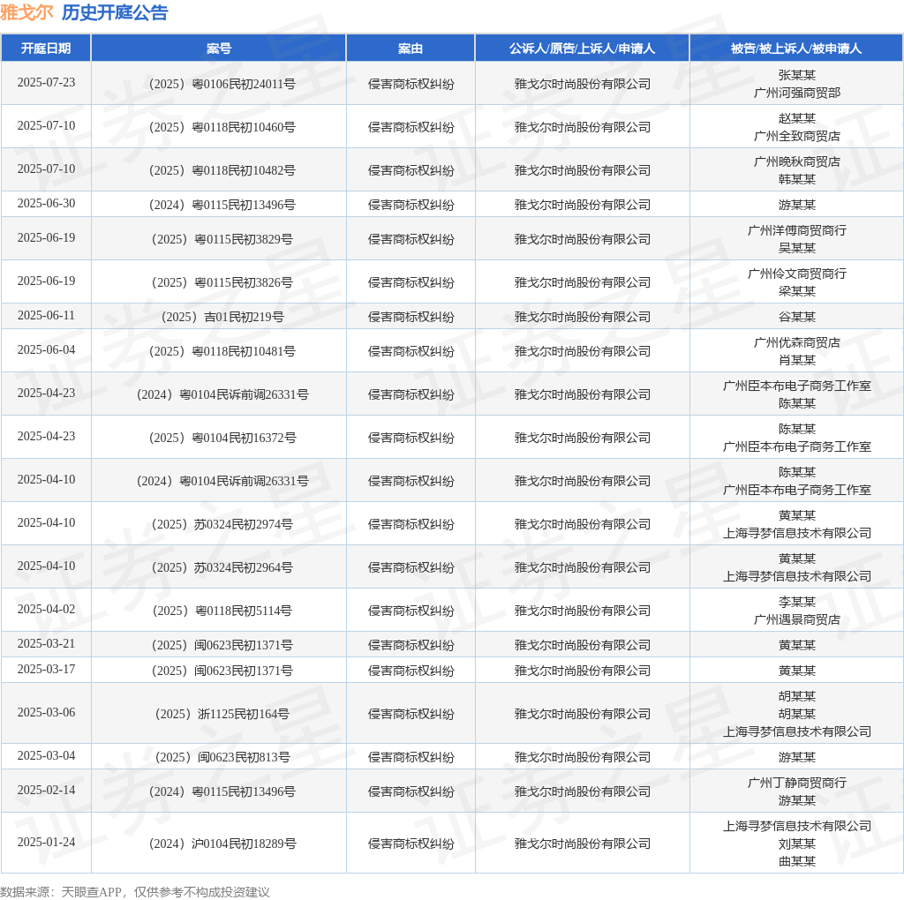Click case number (2025)粤0118民初10482号
Viewport: 904px width, 900px height.
(219, 170)
